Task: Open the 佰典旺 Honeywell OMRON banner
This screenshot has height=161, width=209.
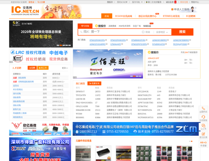Action: click(x=108, y=64)
